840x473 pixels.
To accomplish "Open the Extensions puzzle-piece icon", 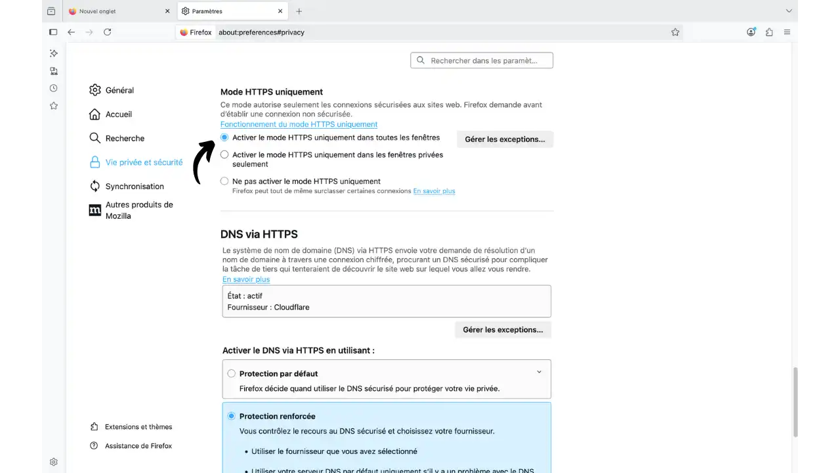I will 768,32.
